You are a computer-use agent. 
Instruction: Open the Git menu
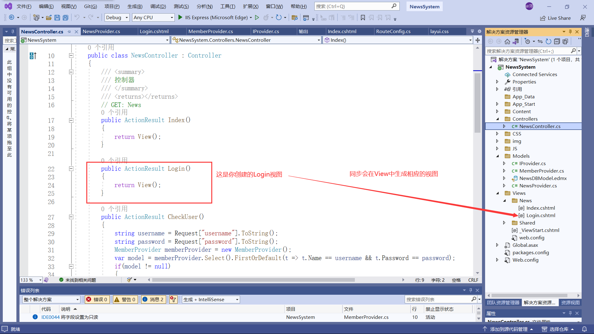(90, 6)
